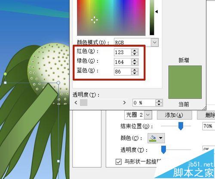Pick a color in the spectrum field
Image resolution: width=215 pixels, height=179 pixels.
111,18
